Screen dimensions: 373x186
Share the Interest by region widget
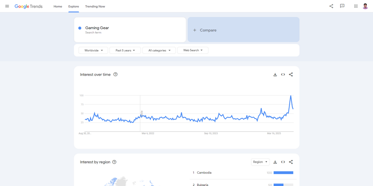[x=291, y=162]
